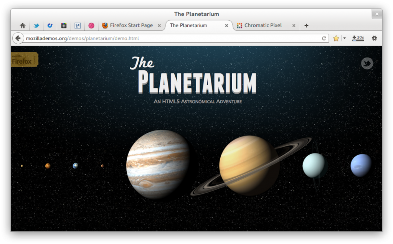Open the pinned black plus-icon tab
The width and height of the screenshot is (393, 244).
point(64,26)
